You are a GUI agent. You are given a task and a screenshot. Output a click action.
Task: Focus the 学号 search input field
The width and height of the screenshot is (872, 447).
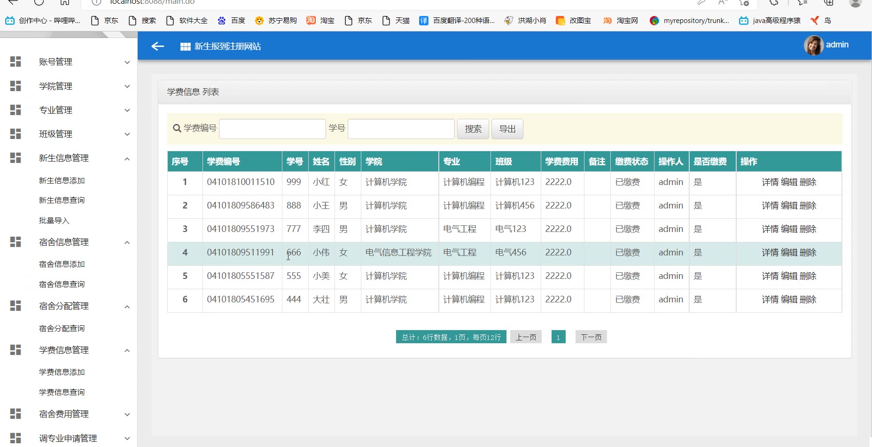(x=401, y=129)
